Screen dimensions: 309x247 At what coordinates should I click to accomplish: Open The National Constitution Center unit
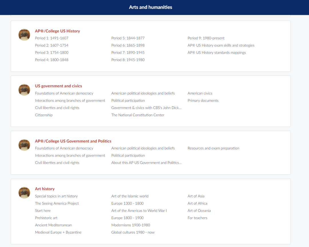pos(138,115)
